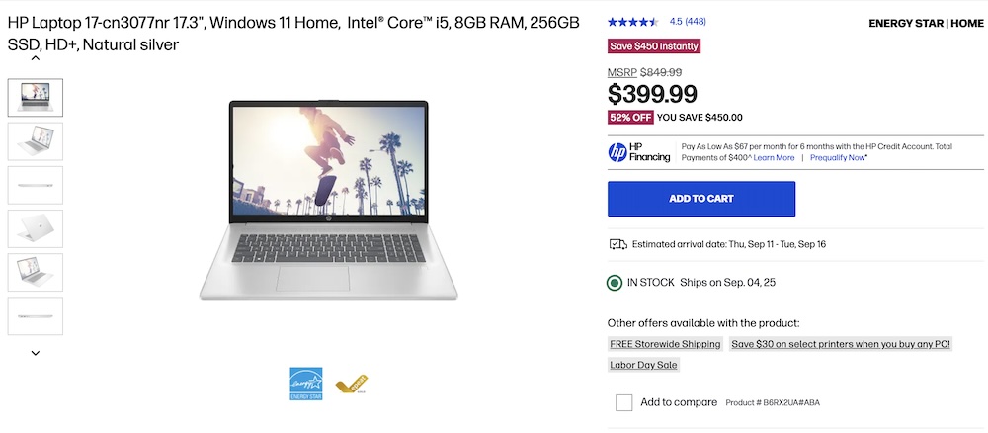Image resolution: width=988 pixels, height=433 pixels.
Task: Open the 448 reviews count link
Action: (x=696, y=21)
